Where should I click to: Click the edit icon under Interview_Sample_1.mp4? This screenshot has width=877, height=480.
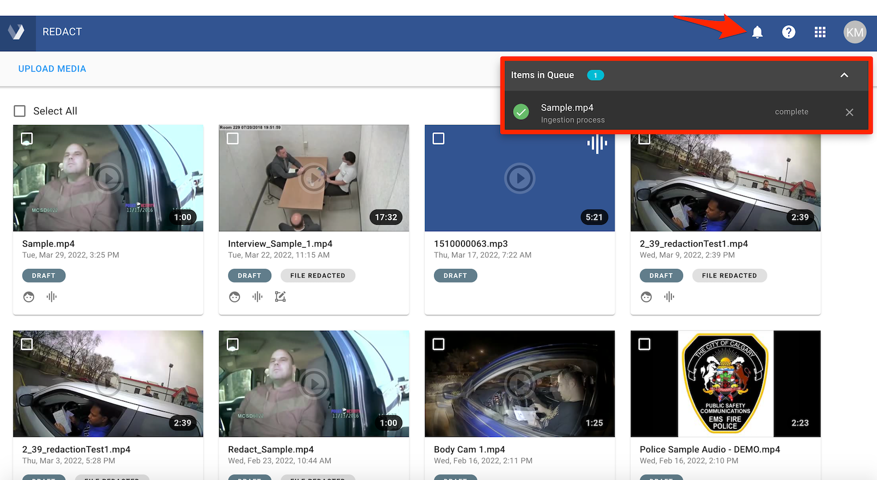point(281,297)
